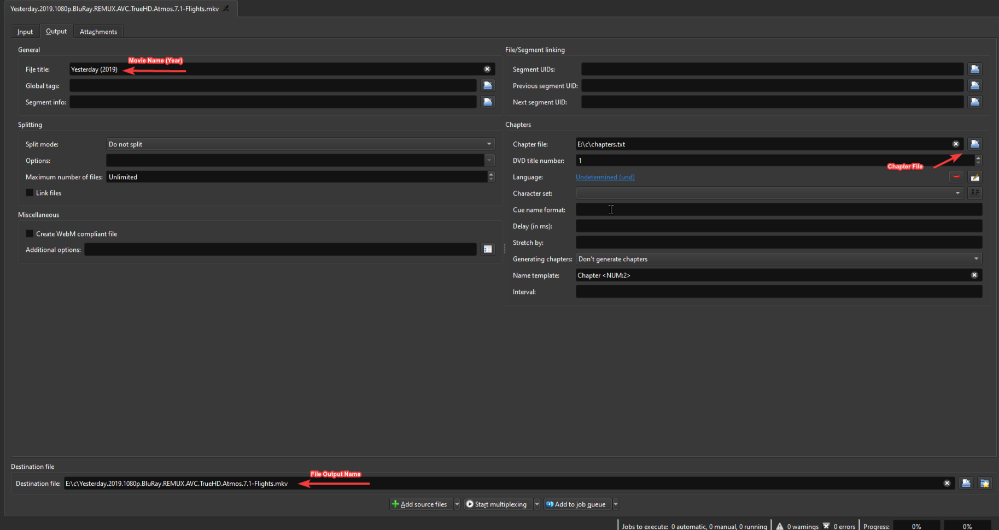Open the Split mode dropdown
Image resolution: width=999 pixels, height=530 pixels.
click(x=300, y=144)
